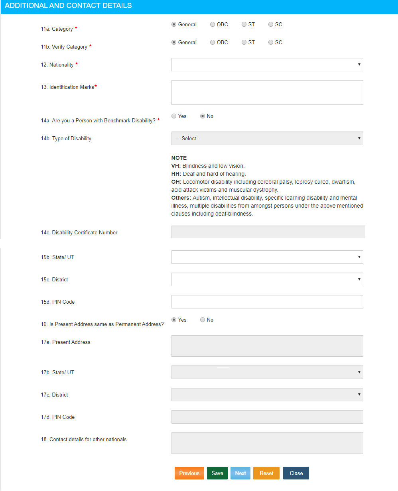Click the Disability Certificate Number field
The width and height of the screenshot is (398, 491).
[268, 232]
